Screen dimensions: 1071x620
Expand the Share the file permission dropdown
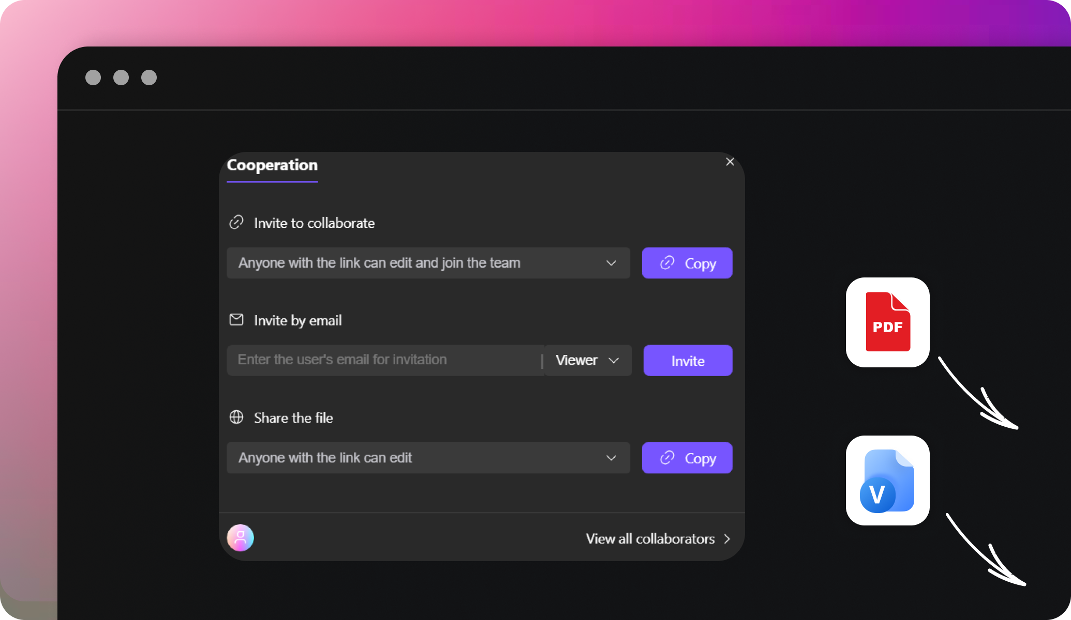611,458
